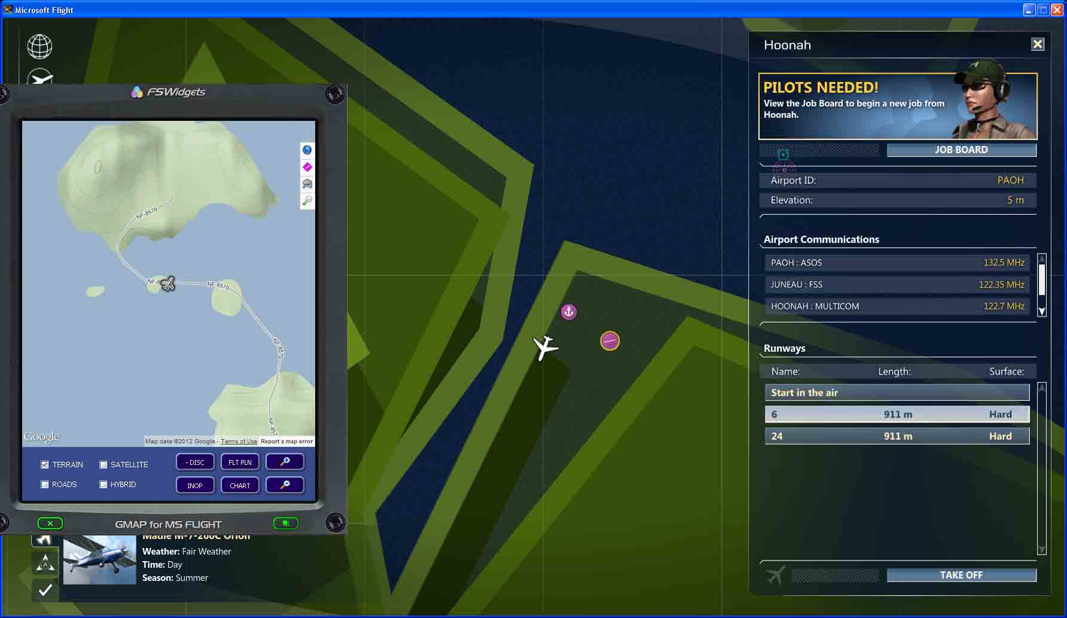Image resolution: width=1067 pixels, height=618 pixels.
Task: Click the Weather: Fair Weather text
Action: click(187, 552)
